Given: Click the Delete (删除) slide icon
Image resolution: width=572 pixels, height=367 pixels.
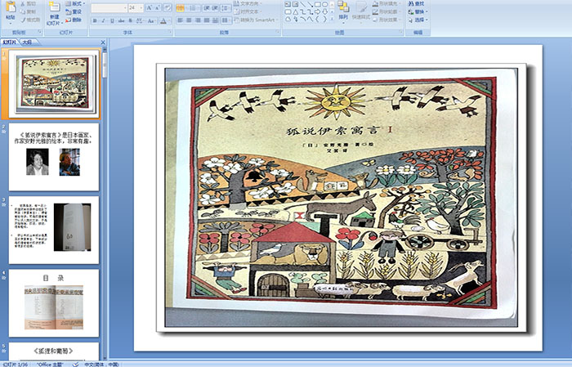Looking at the screenshot, I should [68, 20].
